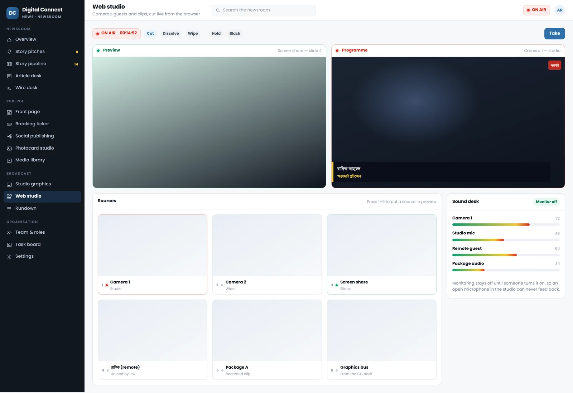Open the Breaking ticker page
This screenshot has height=393, width=573.
pos(42,124)
